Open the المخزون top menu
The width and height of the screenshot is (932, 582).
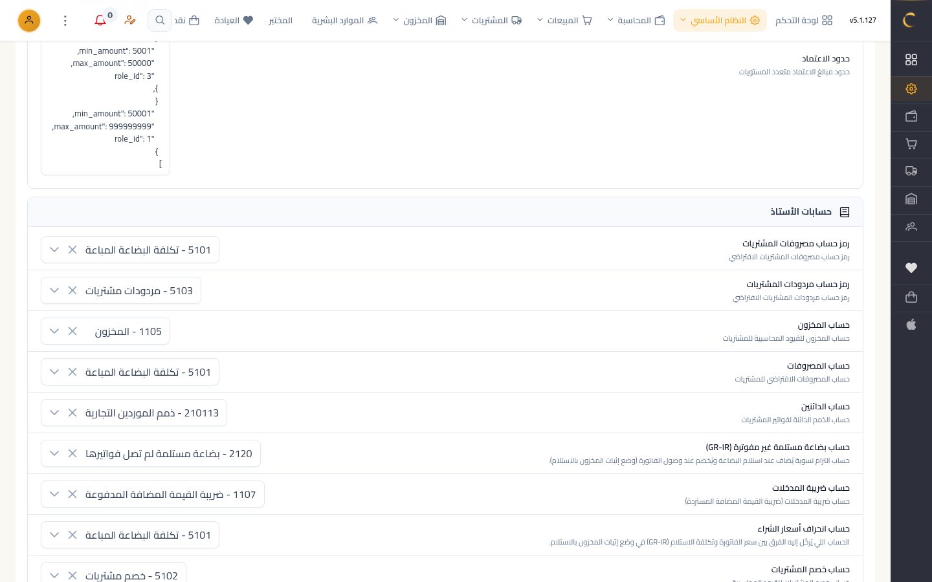419,21
